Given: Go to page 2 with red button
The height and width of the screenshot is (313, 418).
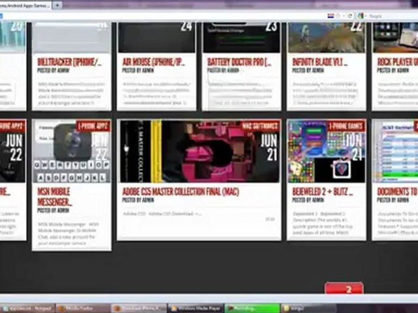Looking at the screenshot, I should pyautogui.click(x=344, y=289).
